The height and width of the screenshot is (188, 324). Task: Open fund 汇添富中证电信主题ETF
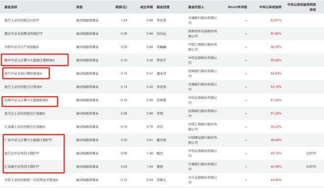point(22,166)
